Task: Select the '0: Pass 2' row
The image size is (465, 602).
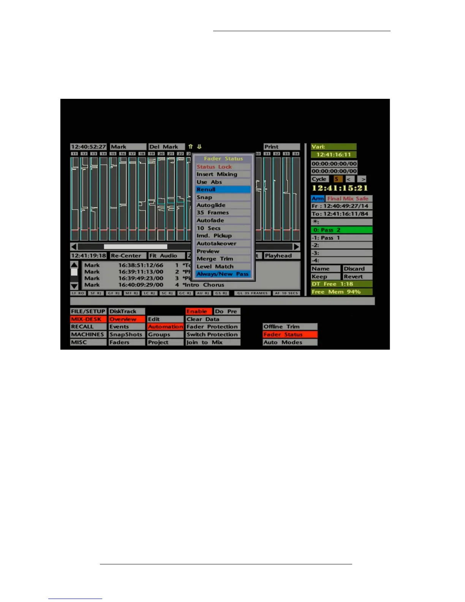Action: tap(342, 230)
